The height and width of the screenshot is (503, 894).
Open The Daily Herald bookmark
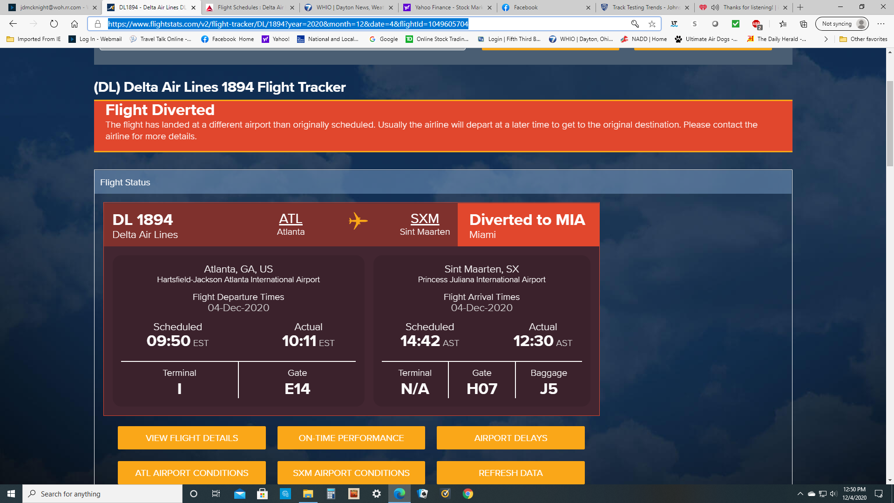[x=776, y=39]
